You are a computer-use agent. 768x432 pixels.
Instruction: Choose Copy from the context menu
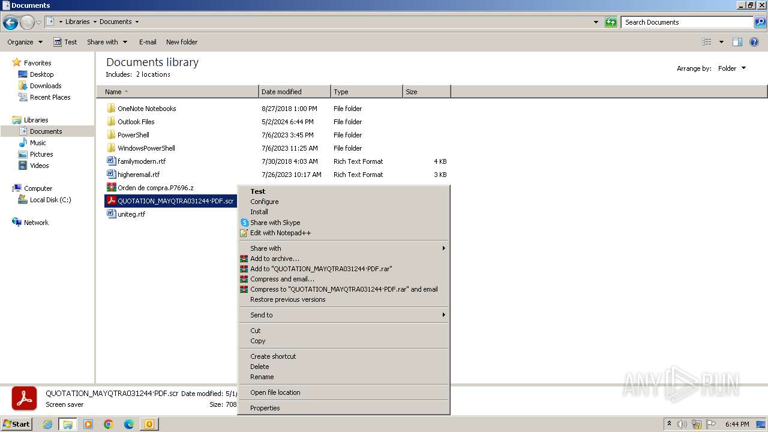344,341
